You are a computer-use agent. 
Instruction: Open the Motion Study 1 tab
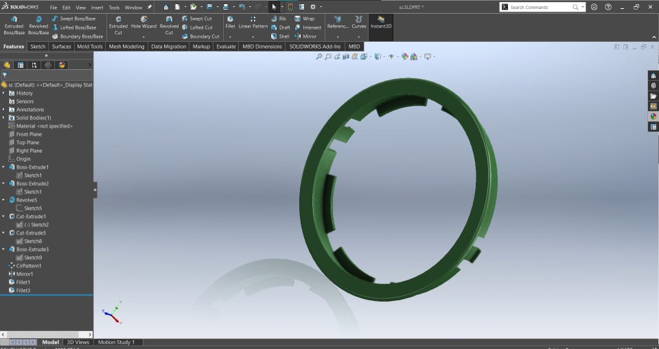coord(116,342)
